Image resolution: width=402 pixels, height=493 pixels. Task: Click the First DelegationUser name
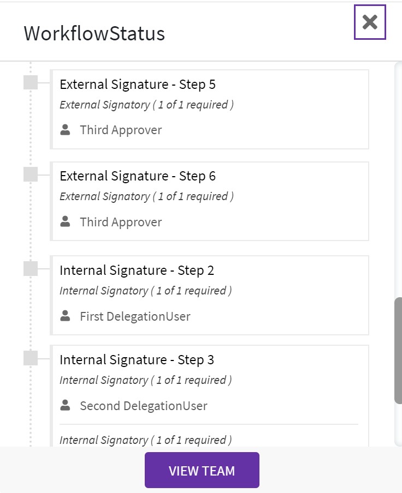pyautogui.click(x=135, y=316)
